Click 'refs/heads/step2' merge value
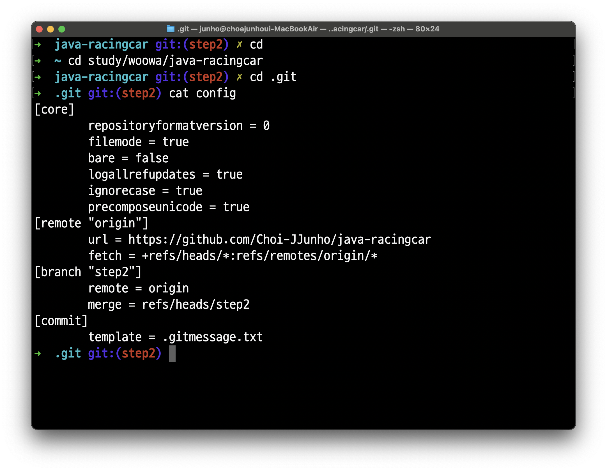Viewport: 607px width, 471px height. [196, 305]
